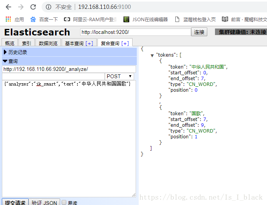The image size is (267, 205).
Task: Open the POST method dropdown
Action: (x=119, y=76)
